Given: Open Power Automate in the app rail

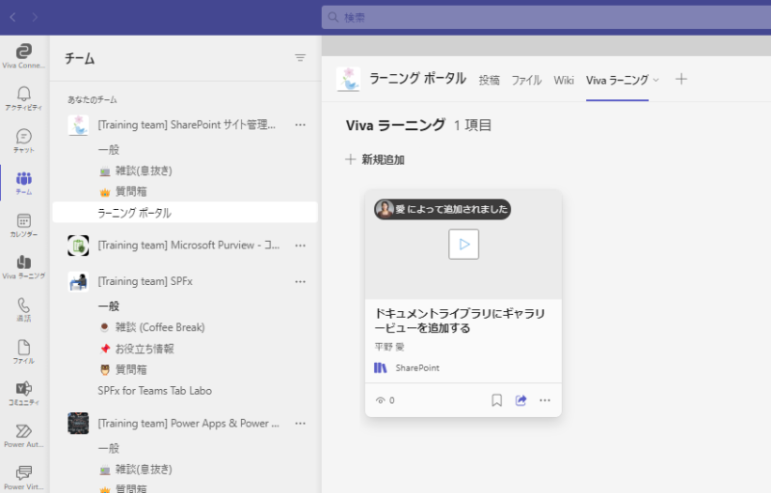Looking at the screenshot, I should [23, 435].
